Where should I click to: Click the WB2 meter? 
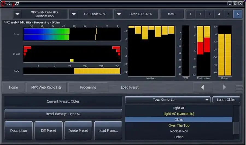[x=186, y=51]
